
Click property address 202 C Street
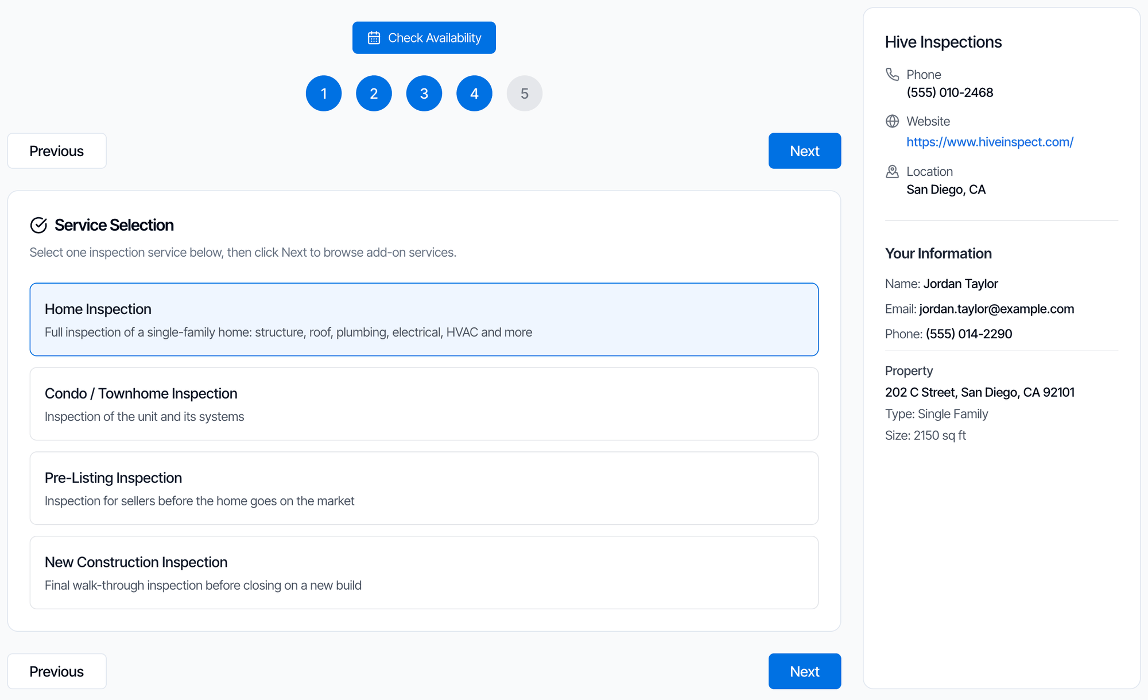(x=979, y=392)
